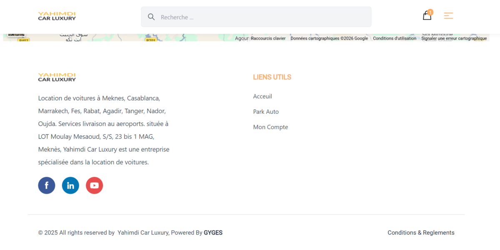Open the Park Auto link
Viewport: 500px width, 250px height.
coord(266,112)
